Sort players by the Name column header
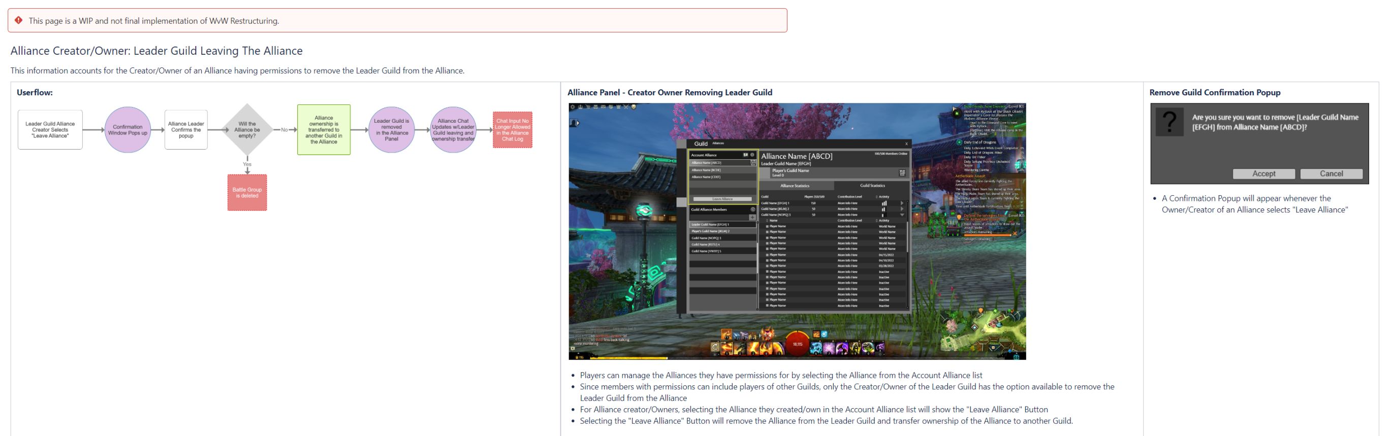Image resolution: width=1392 pixels, height=436 pixels. click(x=773, y=221)
